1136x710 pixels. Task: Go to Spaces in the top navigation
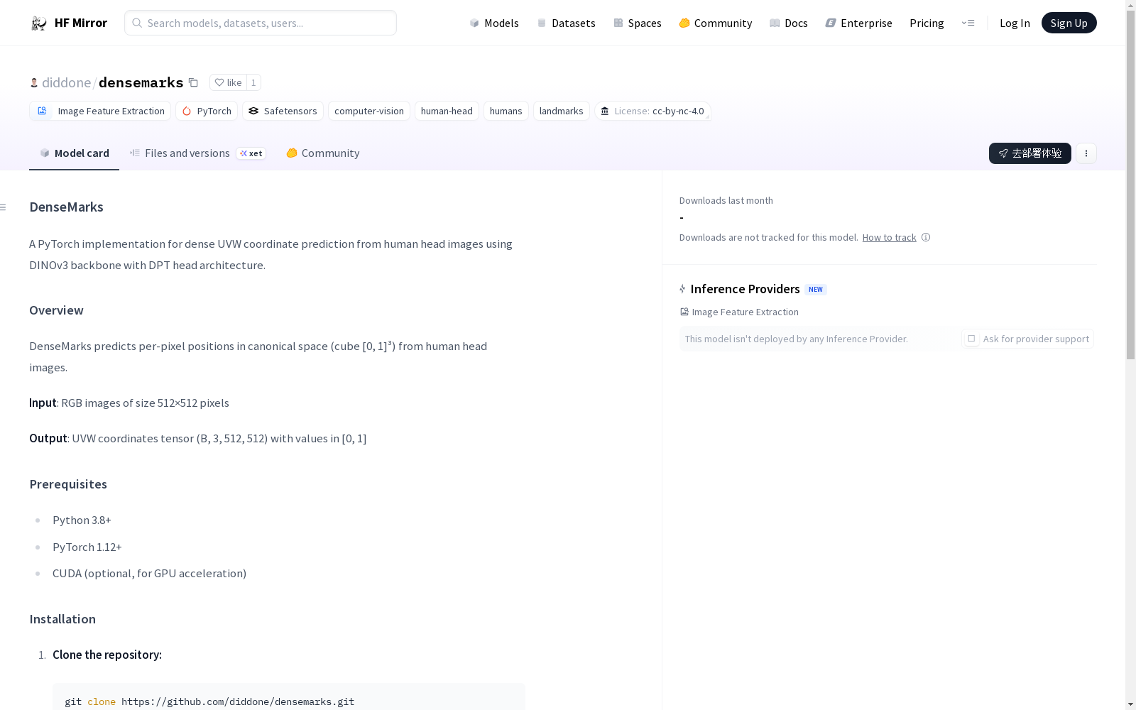point(637,23)
